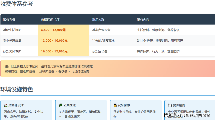Click the 16,000 - 19,800元 price cell

[x=54, y=51]
